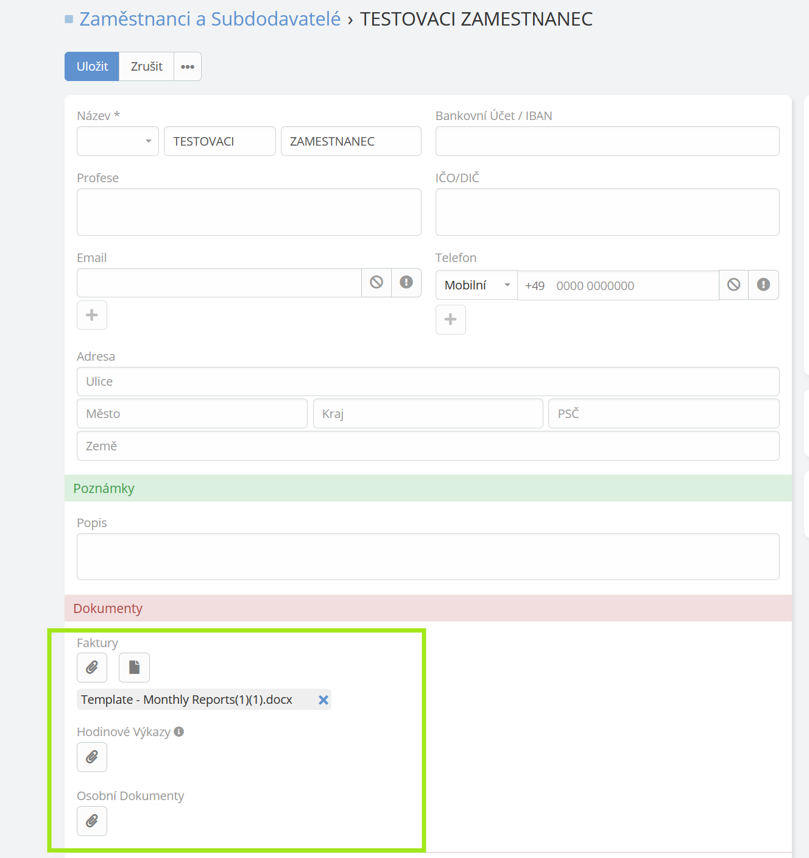Open the Mobilní phone type dropdown
809x858 pixels.
click(x=476, y=285)
